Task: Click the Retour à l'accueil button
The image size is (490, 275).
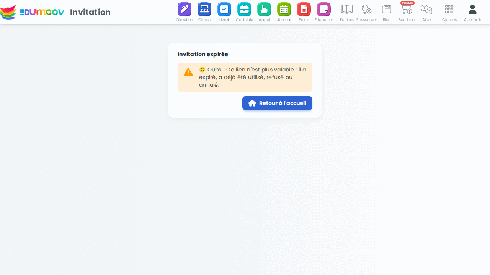Action: pyautogui.click(x=277, y=103)
